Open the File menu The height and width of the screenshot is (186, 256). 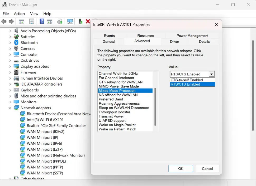click(x=6, y=14)
